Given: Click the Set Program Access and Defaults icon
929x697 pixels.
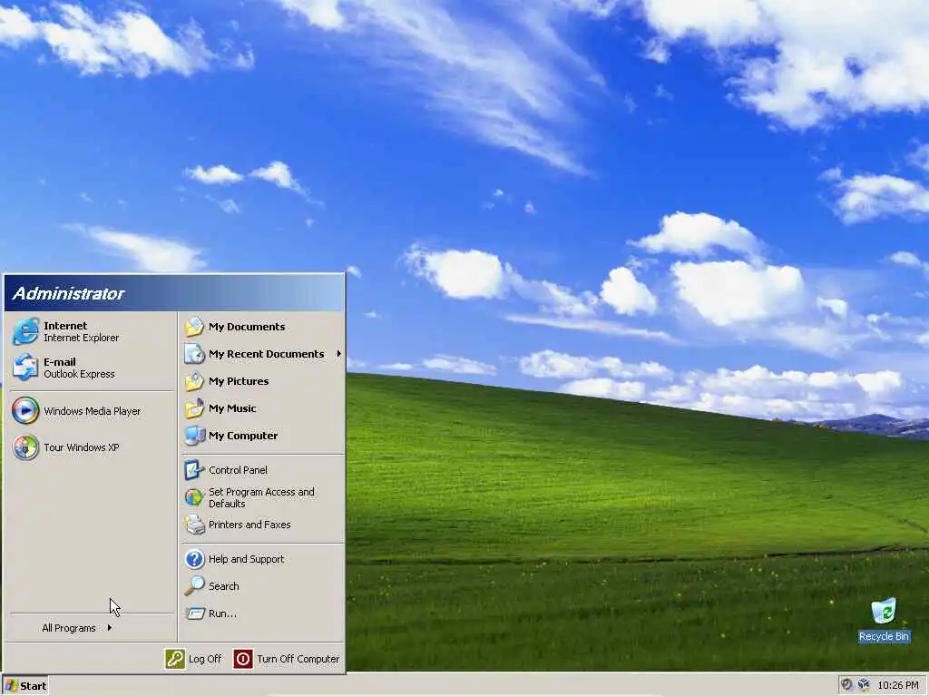Looking at the screenshot, I should pyautogui.click(x=194, y=497).
